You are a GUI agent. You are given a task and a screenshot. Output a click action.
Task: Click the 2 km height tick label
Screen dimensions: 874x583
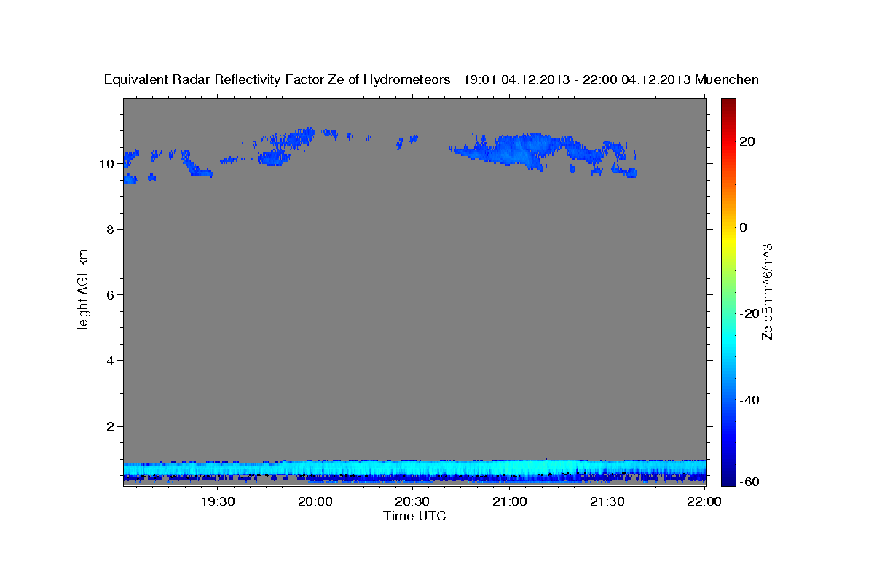[x=110, y=426]
